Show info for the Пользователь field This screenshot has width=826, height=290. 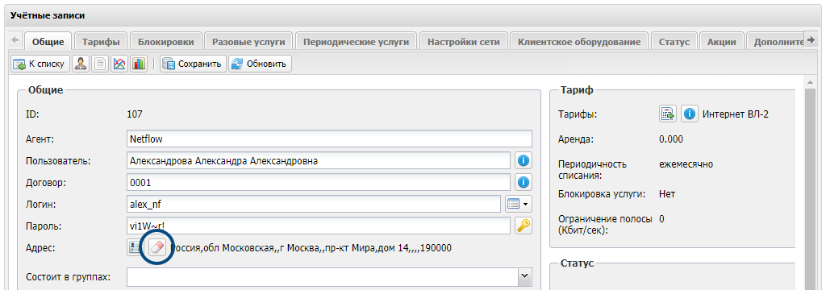(523, 160)
